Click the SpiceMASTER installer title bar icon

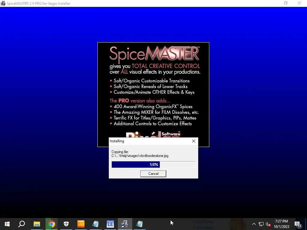[x=3, y=3]
